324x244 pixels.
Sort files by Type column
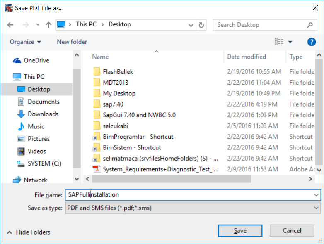coord(296,57)
